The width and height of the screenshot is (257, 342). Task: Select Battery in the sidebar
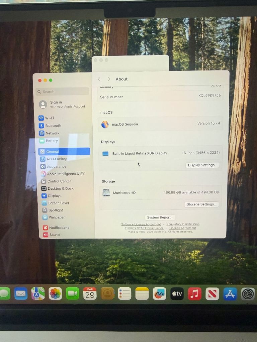[x=52, y=141]
